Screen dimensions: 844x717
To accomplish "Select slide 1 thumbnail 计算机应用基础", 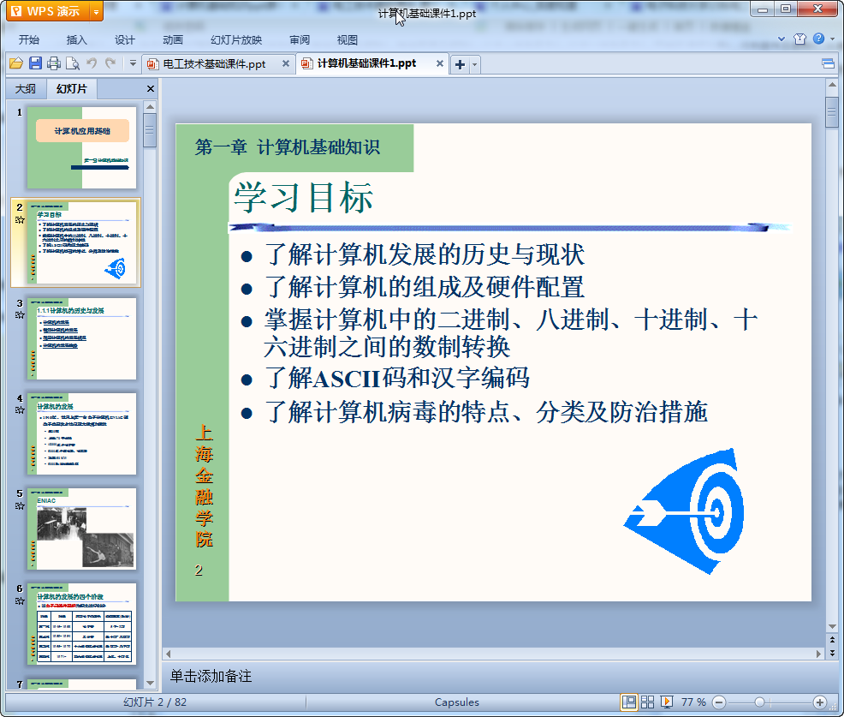I will pyautogui.click(x=82, y=147).
